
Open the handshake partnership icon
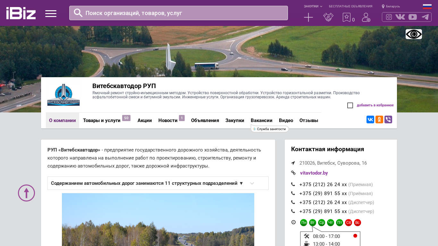click(328, 17)
